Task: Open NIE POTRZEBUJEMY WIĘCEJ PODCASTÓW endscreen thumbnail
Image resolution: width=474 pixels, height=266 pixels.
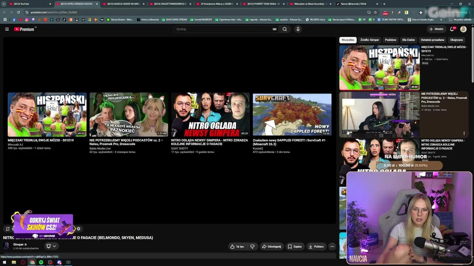Action: pos(128,115)
